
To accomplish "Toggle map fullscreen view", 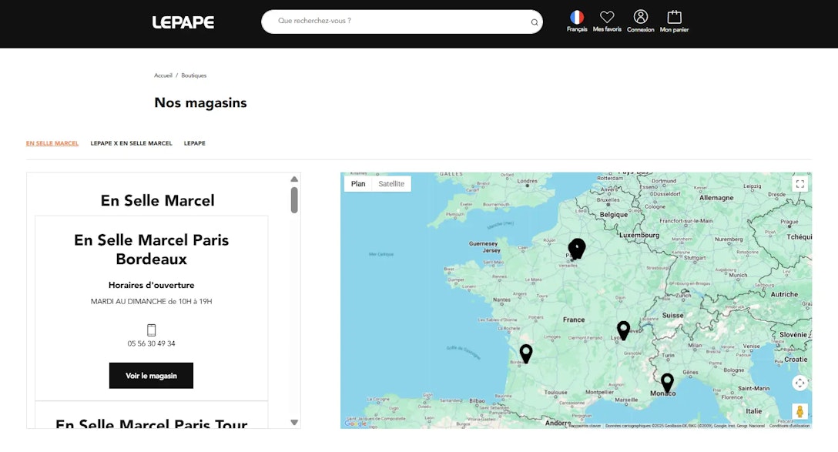I will (x=799, y=184).
